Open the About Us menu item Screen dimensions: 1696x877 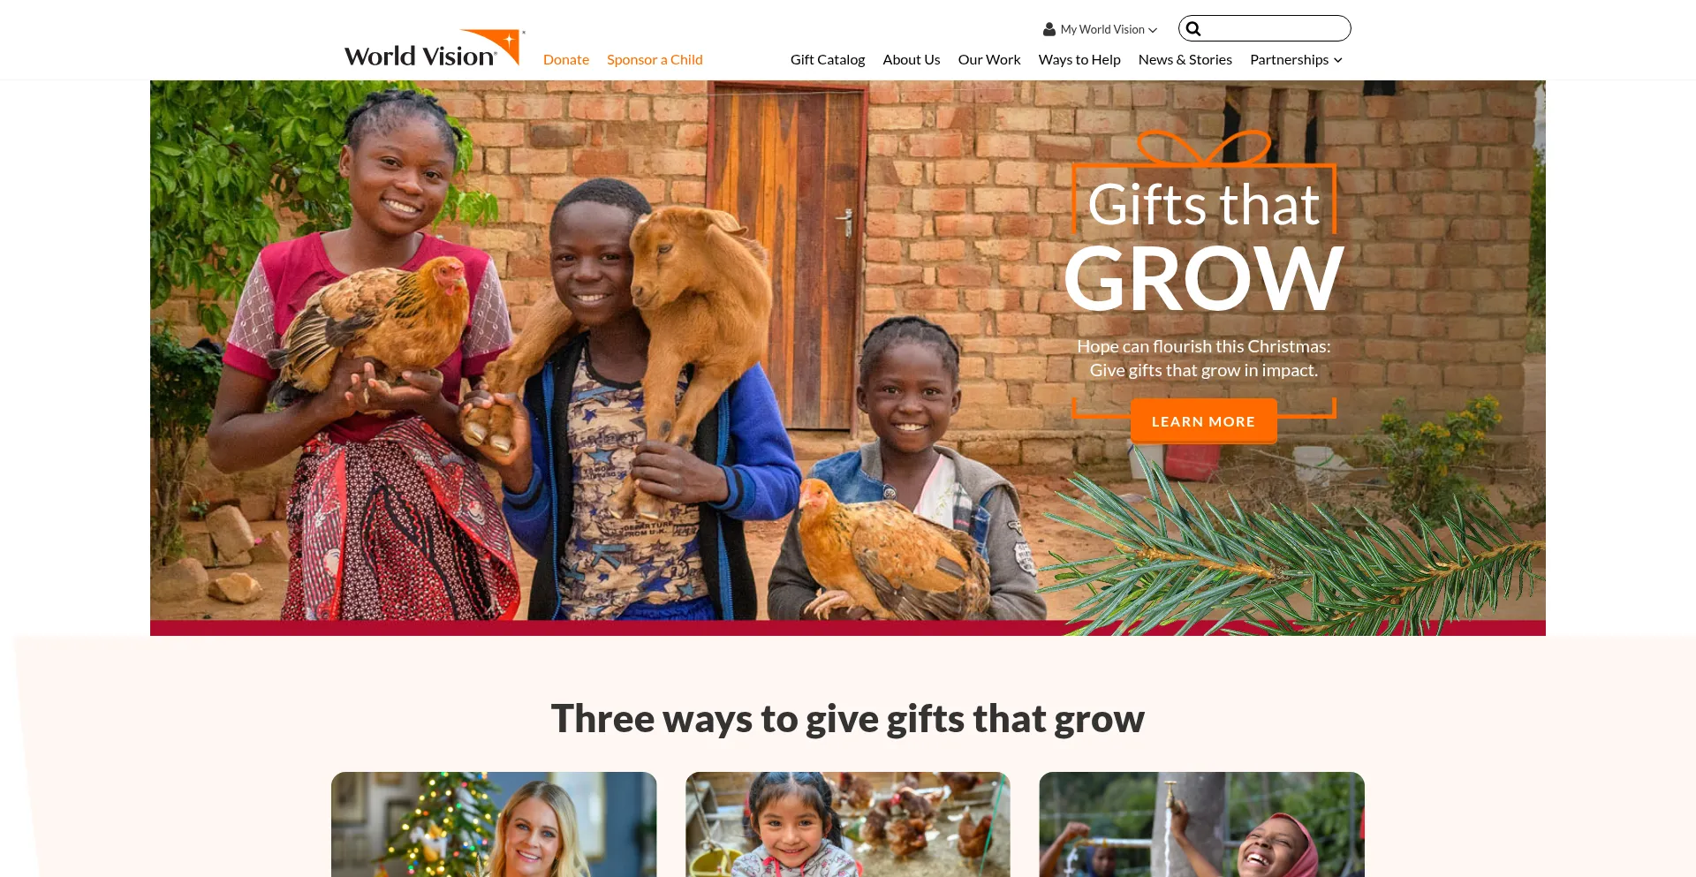tap(912, 59)
